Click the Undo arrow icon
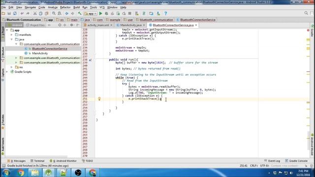Image resolution: width=315 pixels, height=177 pixels. (x=22, y=13)
